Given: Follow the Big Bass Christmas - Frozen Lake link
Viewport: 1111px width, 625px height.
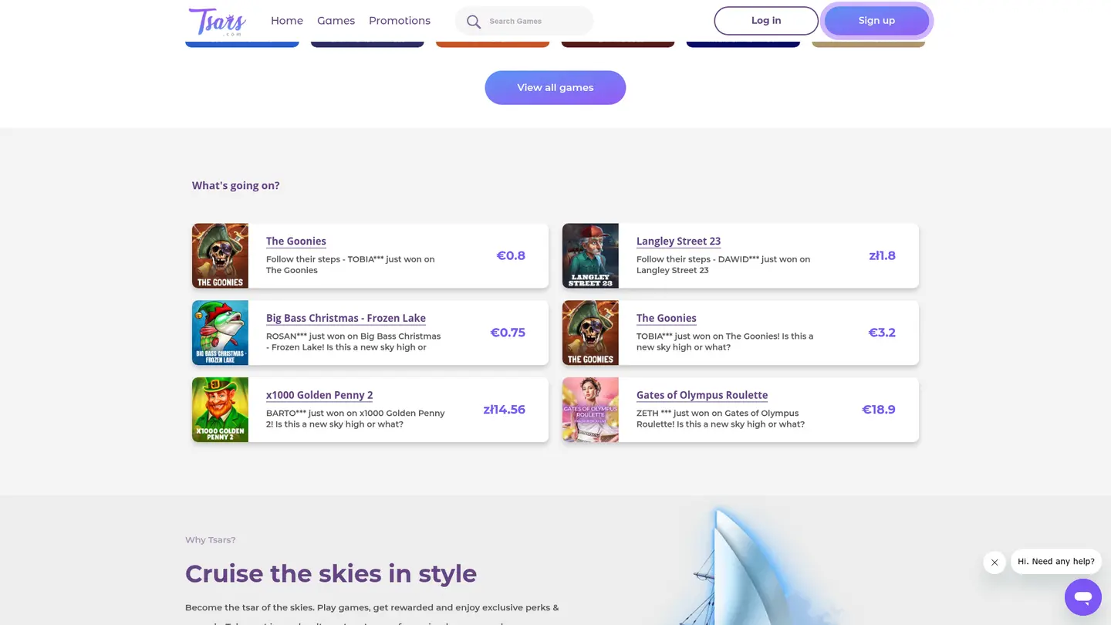Looking at the screenshot, I should [x=346, y=319].
